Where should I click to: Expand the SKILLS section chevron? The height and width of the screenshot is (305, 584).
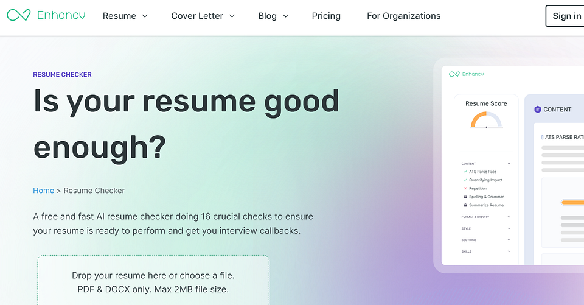click(509, 251)
